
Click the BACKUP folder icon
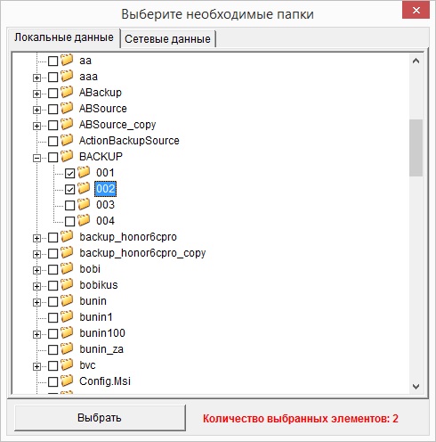pyautogui.click(x=67, y=156)
